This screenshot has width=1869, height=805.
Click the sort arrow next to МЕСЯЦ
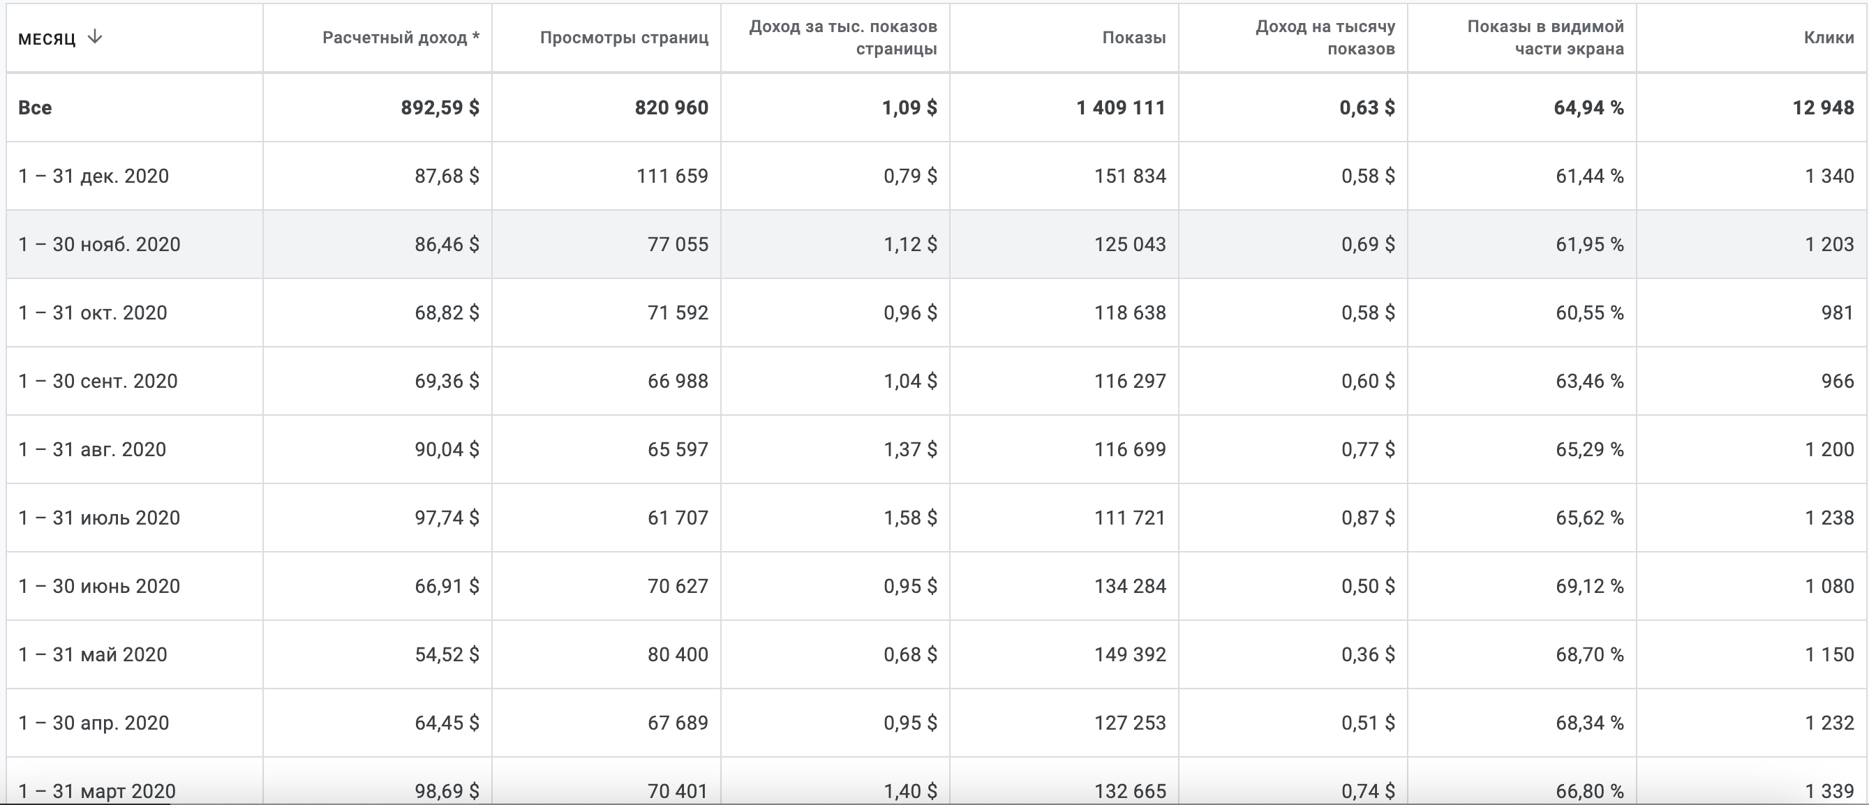click(94, 37)
